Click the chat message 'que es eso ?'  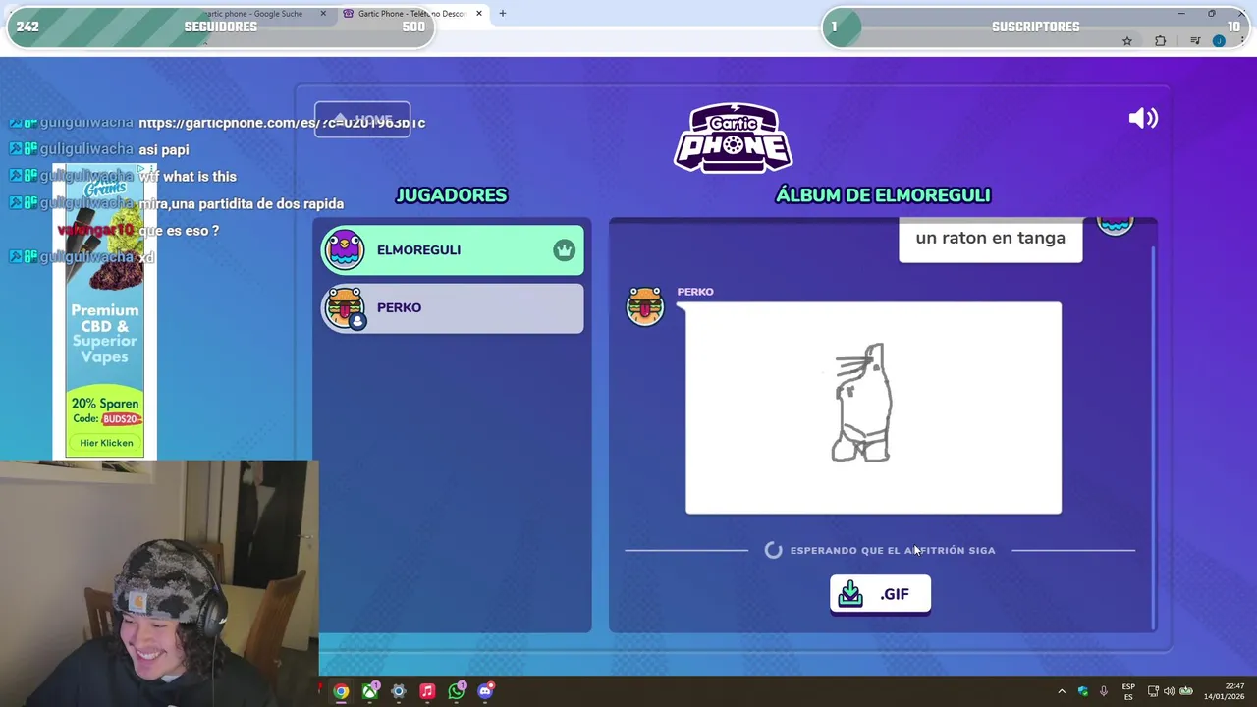click(179, 230)
